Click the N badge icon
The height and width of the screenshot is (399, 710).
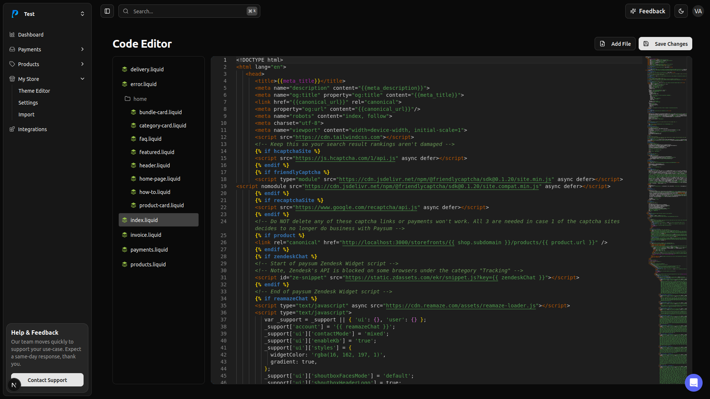tap(14, 385)
